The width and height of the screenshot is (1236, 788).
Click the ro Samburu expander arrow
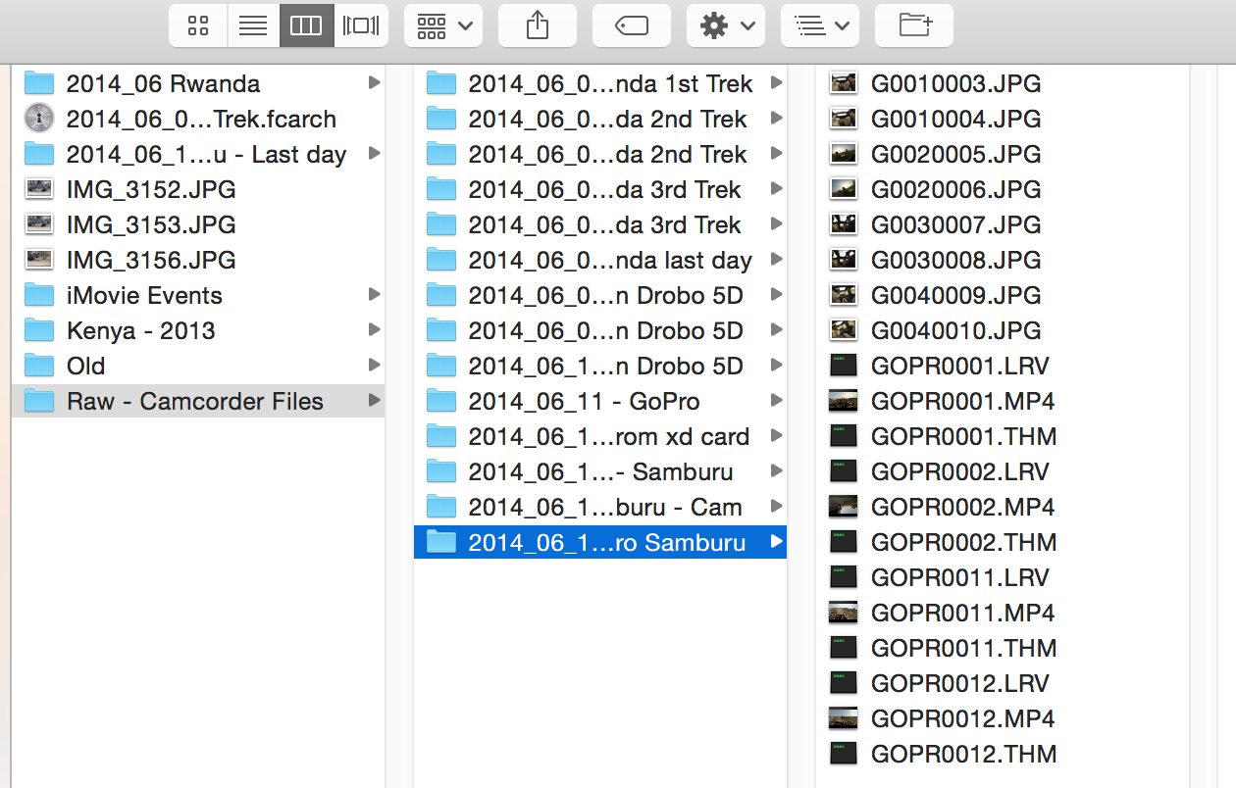pyautogui.click(x=776, y=542)
